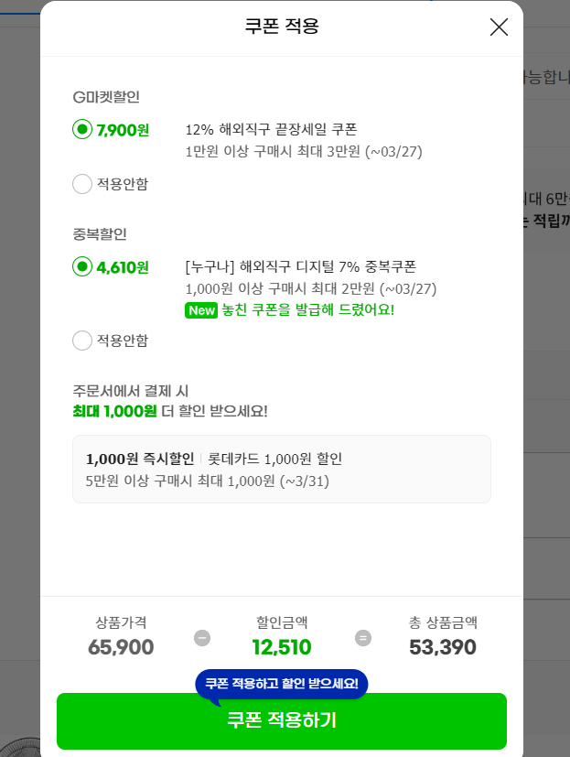The width and height of the screenshot is (570, 757).
Task: Click the 중복할인 section heading
Action: pyautogui.click(x=100, y=234)
